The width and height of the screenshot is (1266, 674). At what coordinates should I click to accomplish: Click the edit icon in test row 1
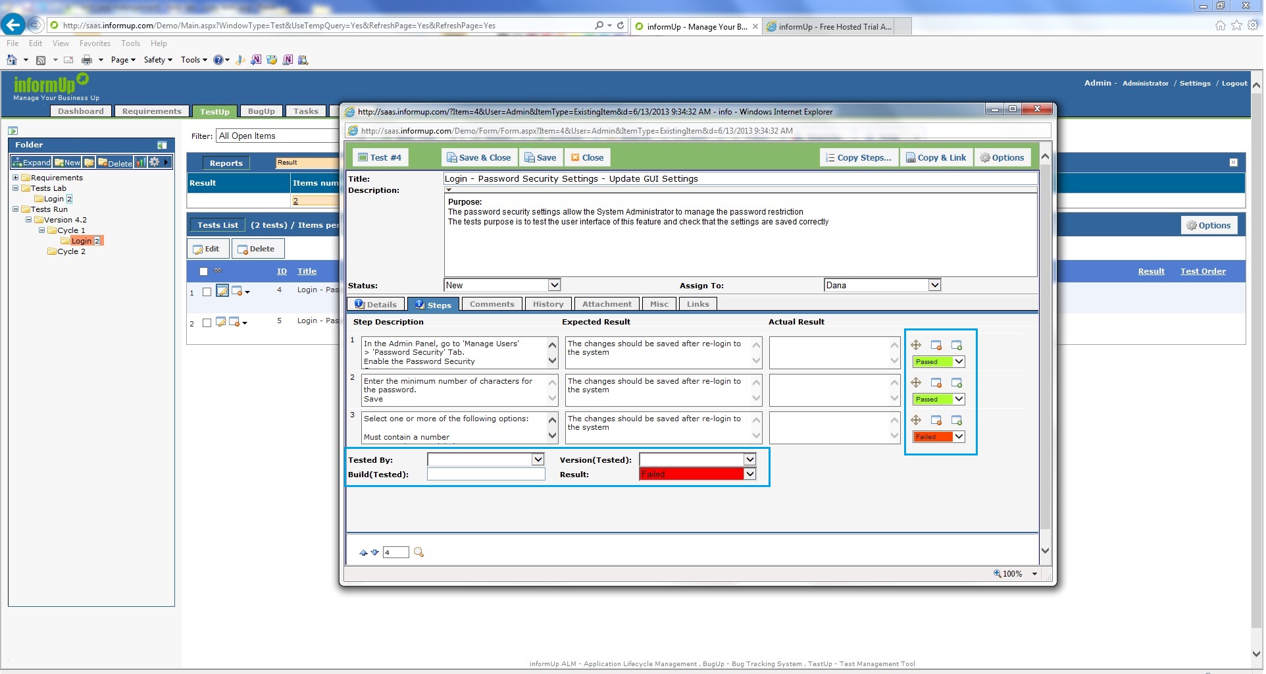(x=223, y=291)
